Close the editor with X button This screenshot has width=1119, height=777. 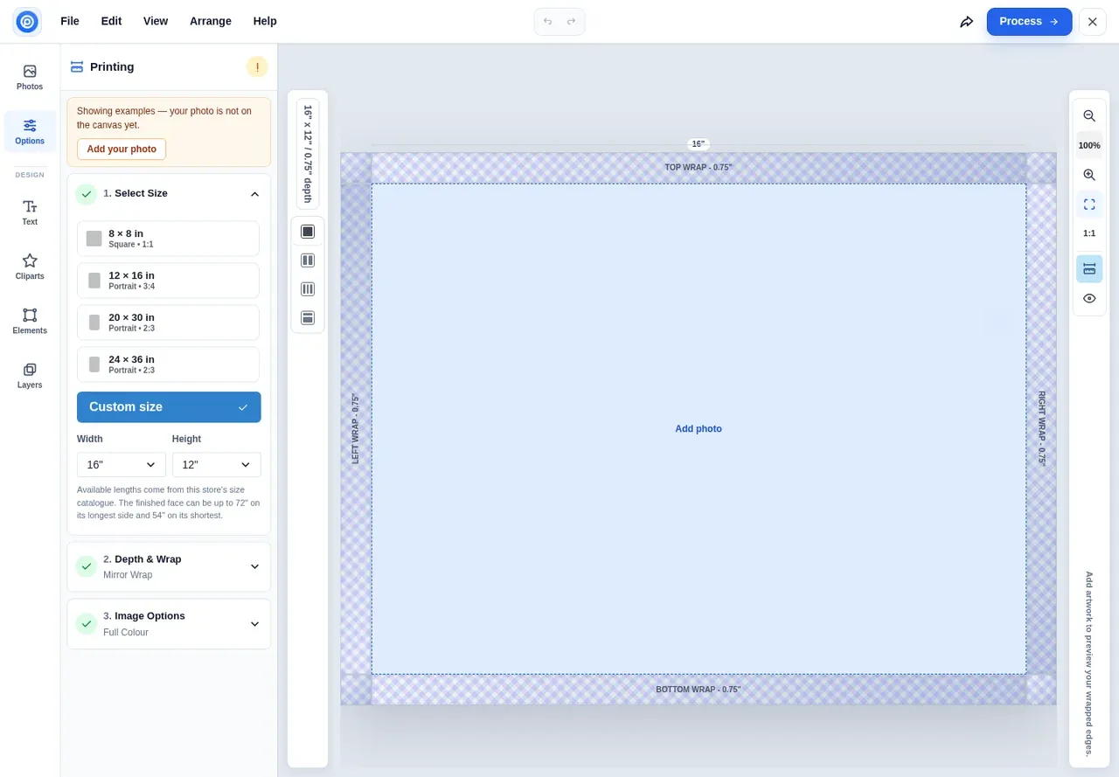pyautogui.click(x=1093, y=21)
